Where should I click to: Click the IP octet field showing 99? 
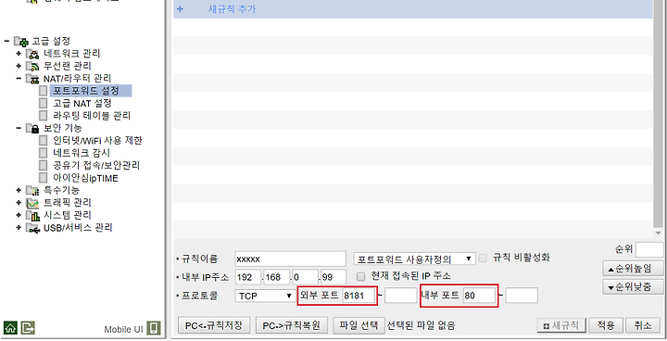coord(333,277)
